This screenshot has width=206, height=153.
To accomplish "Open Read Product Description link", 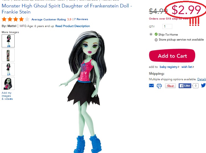I will [72, 26].
